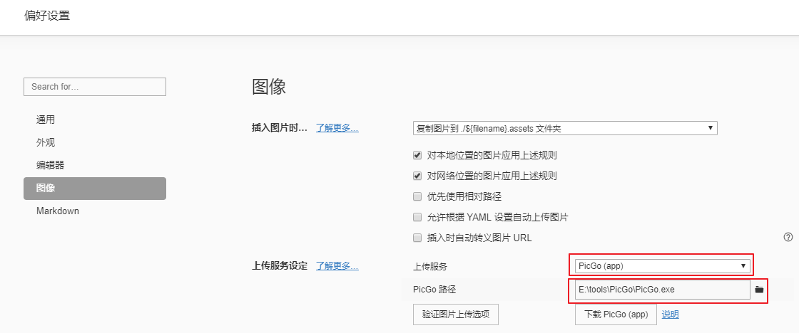
Task: Click the 插入图片时 section label
Action: coord(280,128)
